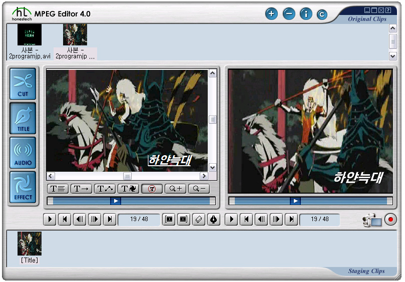
Task: Click the right timeline position marker
Action: point(295,201)
